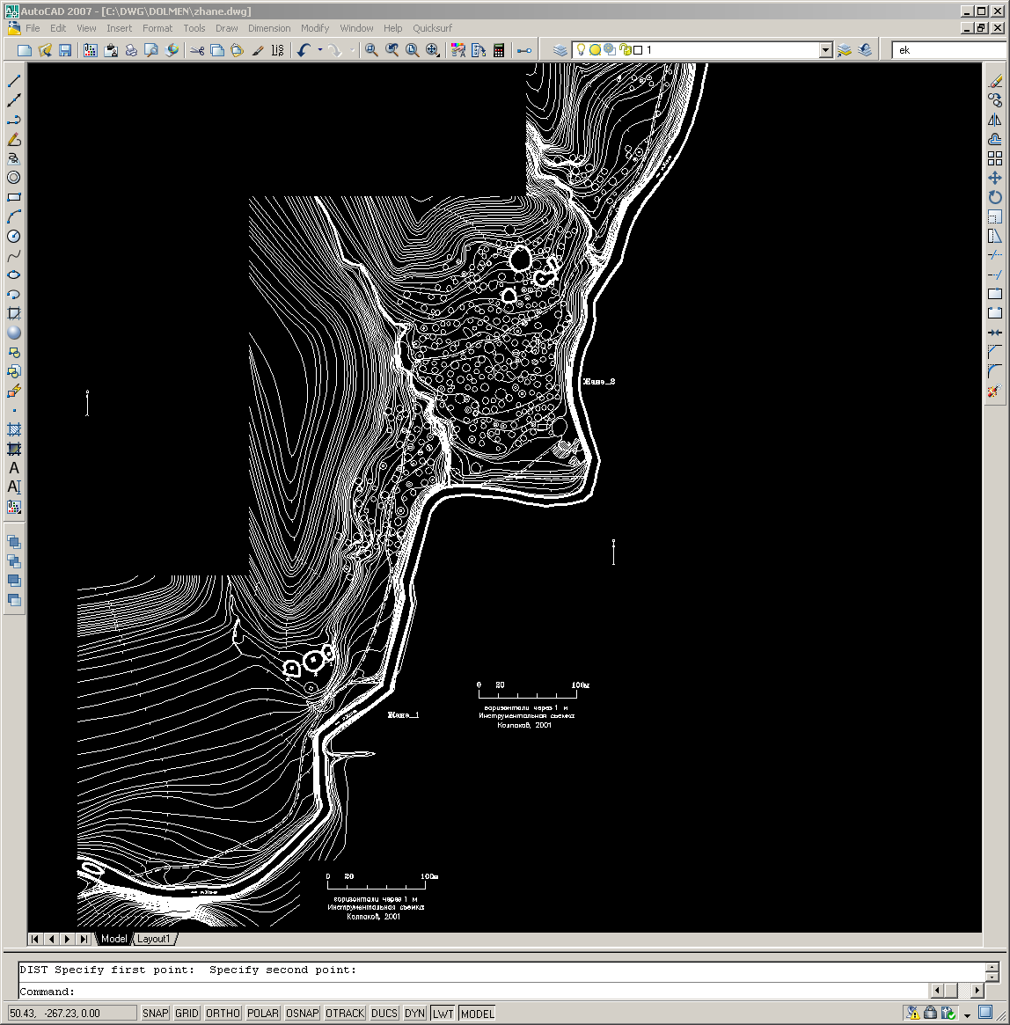Choose the Rotate modify tool
This screenshot has width=1010, height=1025.
(x=995, y=197)
